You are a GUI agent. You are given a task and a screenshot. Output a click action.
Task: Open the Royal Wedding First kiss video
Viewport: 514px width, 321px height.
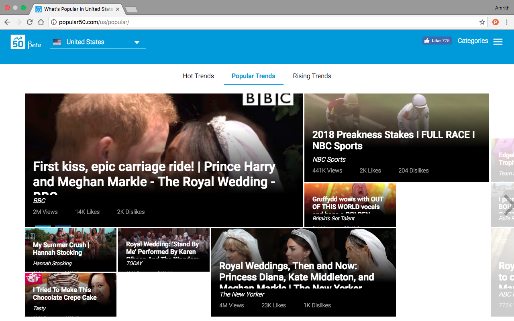pyautogui.click(x=164, y=160)
